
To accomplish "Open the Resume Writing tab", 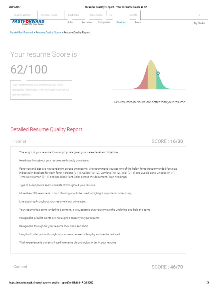I will point(22,15).
